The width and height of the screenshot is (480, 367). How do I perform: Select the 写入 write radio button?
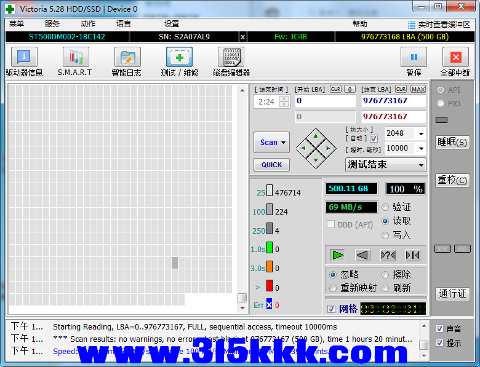(x=386, y=235)
